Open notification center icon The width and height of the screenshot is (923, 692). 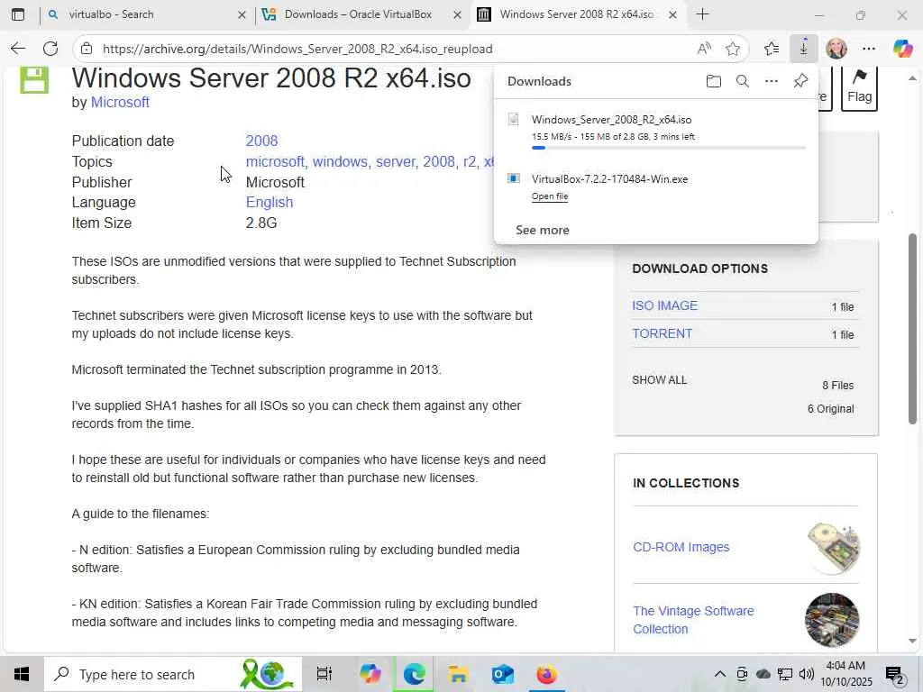(895, 674)
